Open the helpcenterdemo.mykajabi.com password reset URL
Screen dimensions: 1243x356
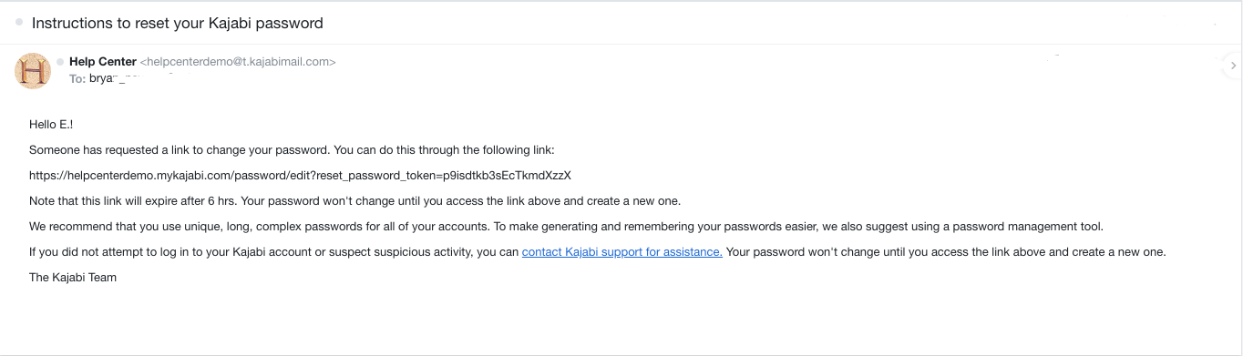[x=300, y=175]
